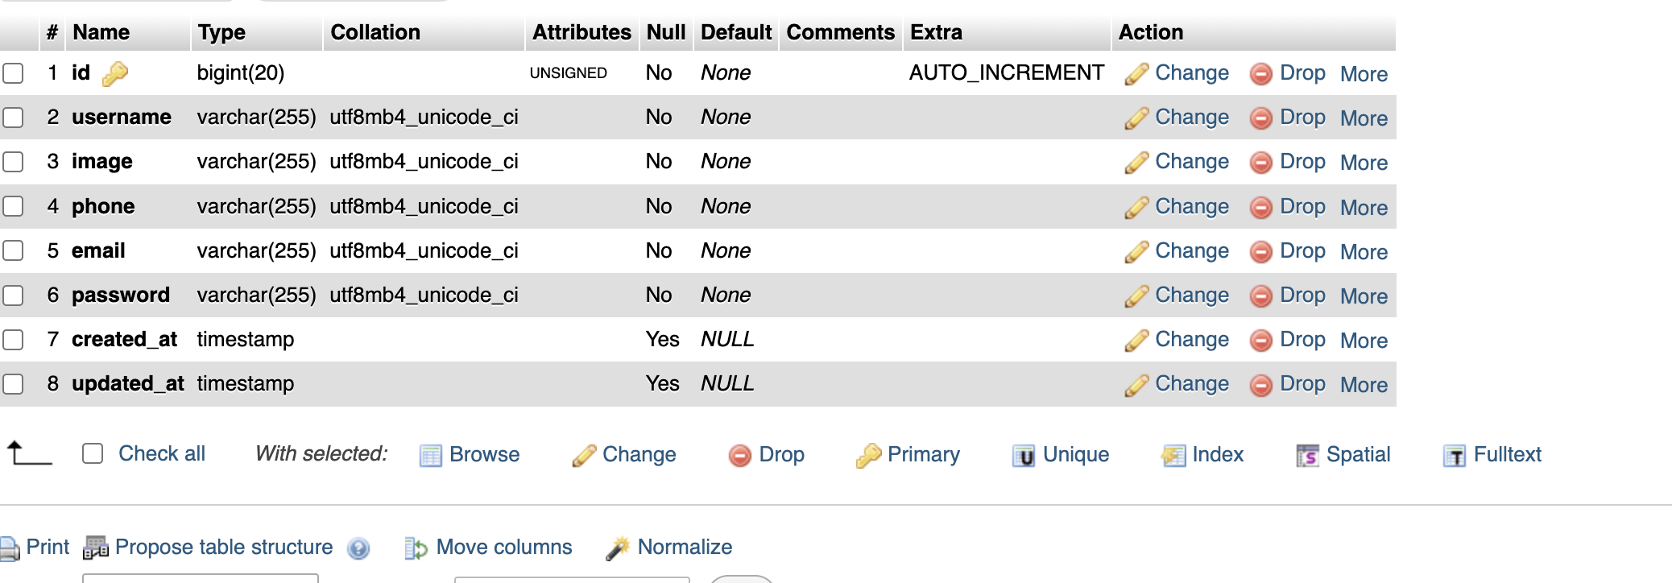Viewport: 1672px width, 583px height.
Task: Open Print view link
Action: click(x=47, y=548)
